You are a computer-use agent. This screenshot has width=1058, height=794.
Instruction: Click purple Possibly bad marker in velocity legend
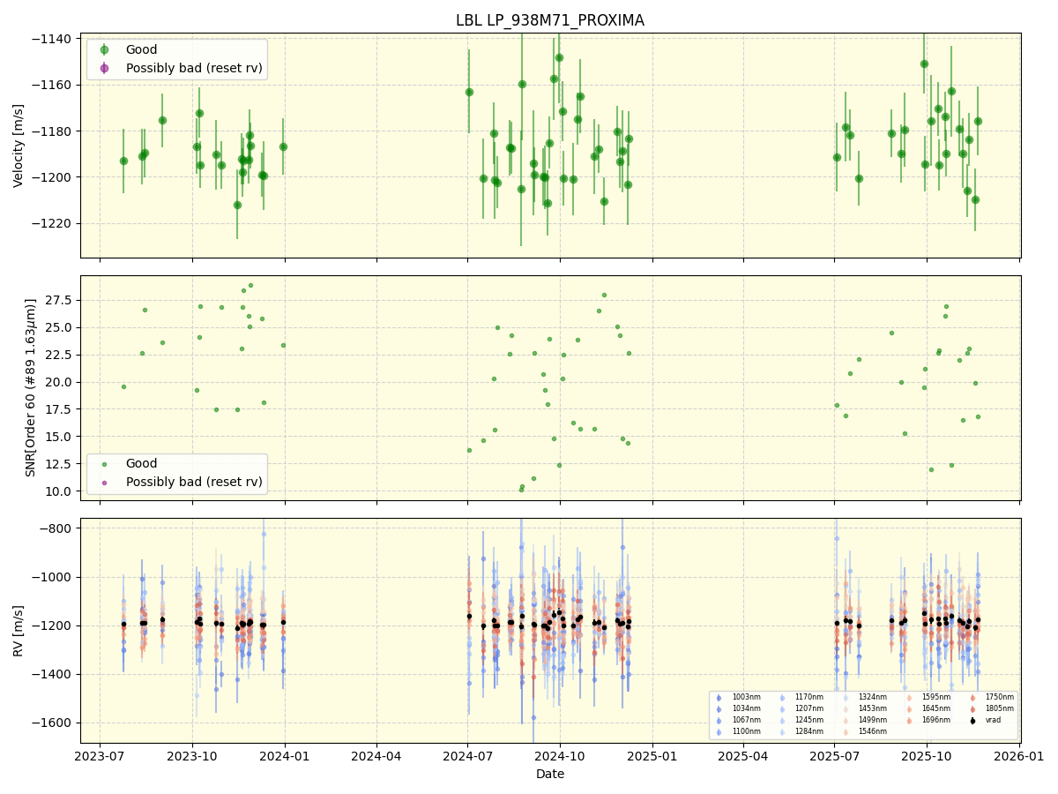coord(104,68)
